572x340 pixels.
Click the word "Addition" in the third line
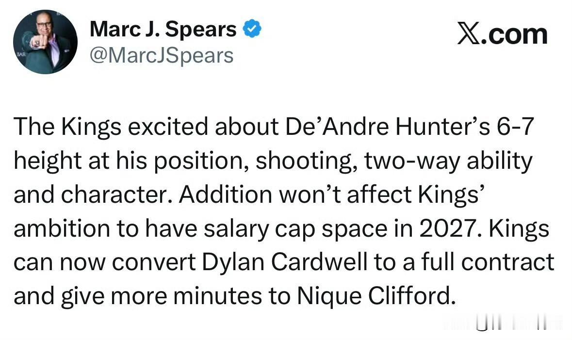click(226, 194)
